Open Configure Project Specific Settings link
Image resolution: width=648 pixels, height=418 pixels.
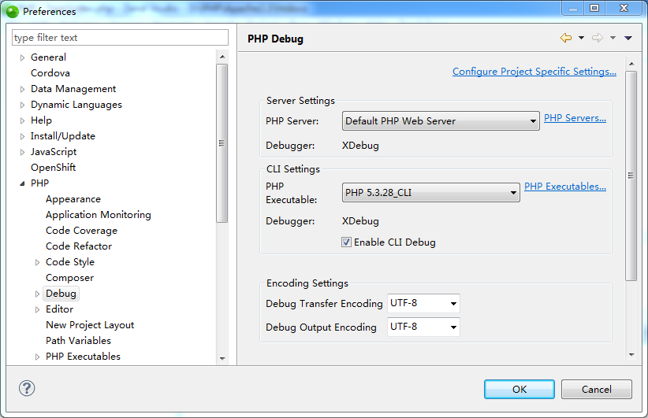point(534,72)
